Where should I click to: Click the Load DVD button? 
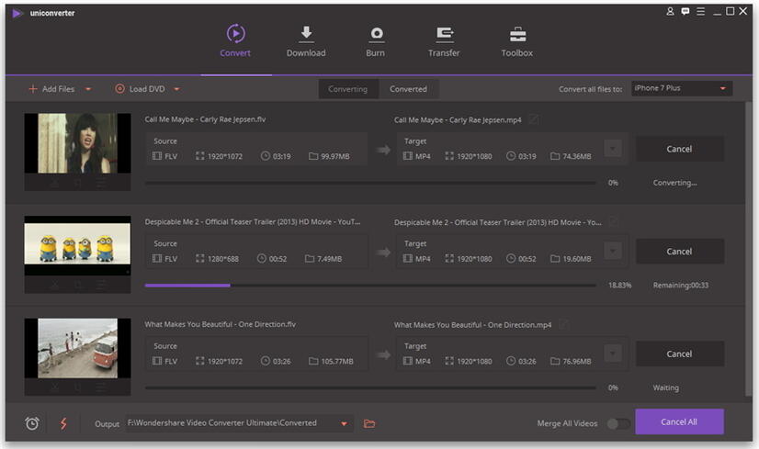[x=141, y=89]
